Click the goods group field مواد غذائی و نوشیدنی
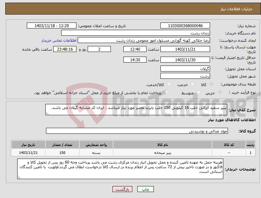 pyautogui.click(x=137, y=131)
